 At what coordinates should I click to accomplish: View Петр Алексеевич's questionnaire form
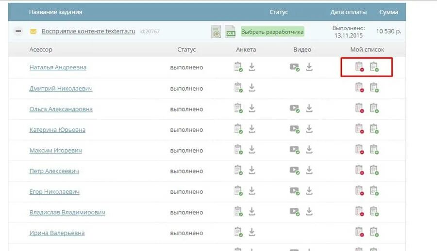(x=238, y=170)
